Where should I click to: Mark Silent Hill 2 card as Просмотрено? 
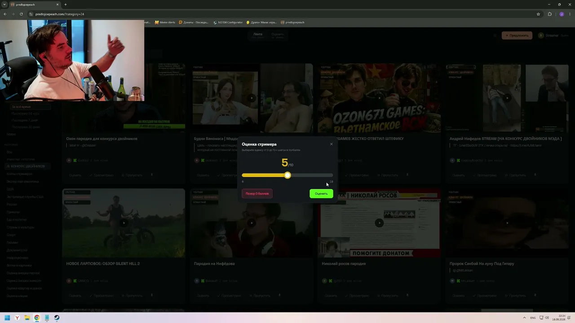(101, 296)
